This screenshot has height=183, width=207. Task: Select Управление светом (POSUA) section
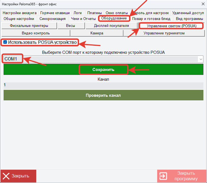tap(171, 26)
